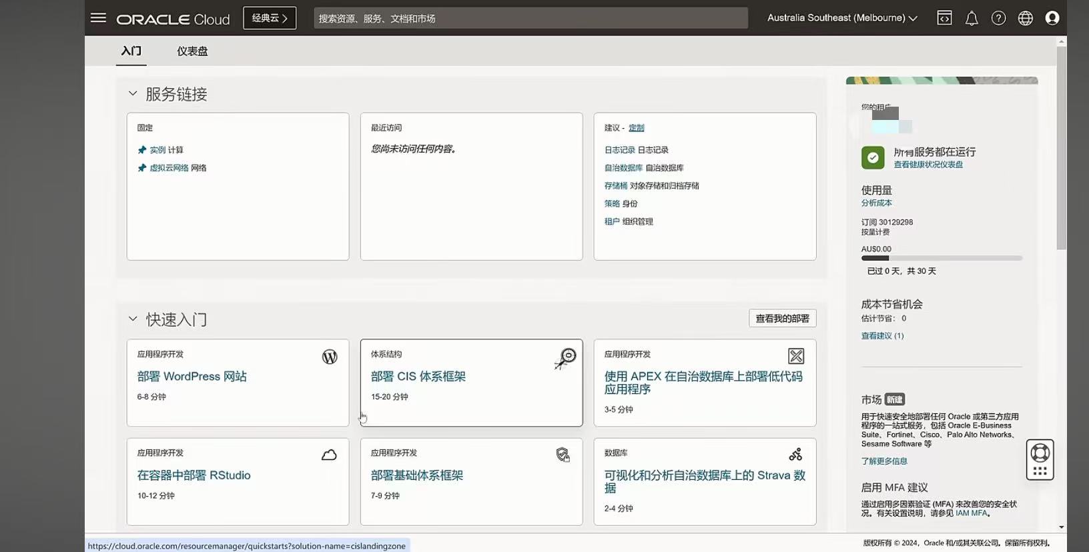Click the 经典云 button

point(270,18)
